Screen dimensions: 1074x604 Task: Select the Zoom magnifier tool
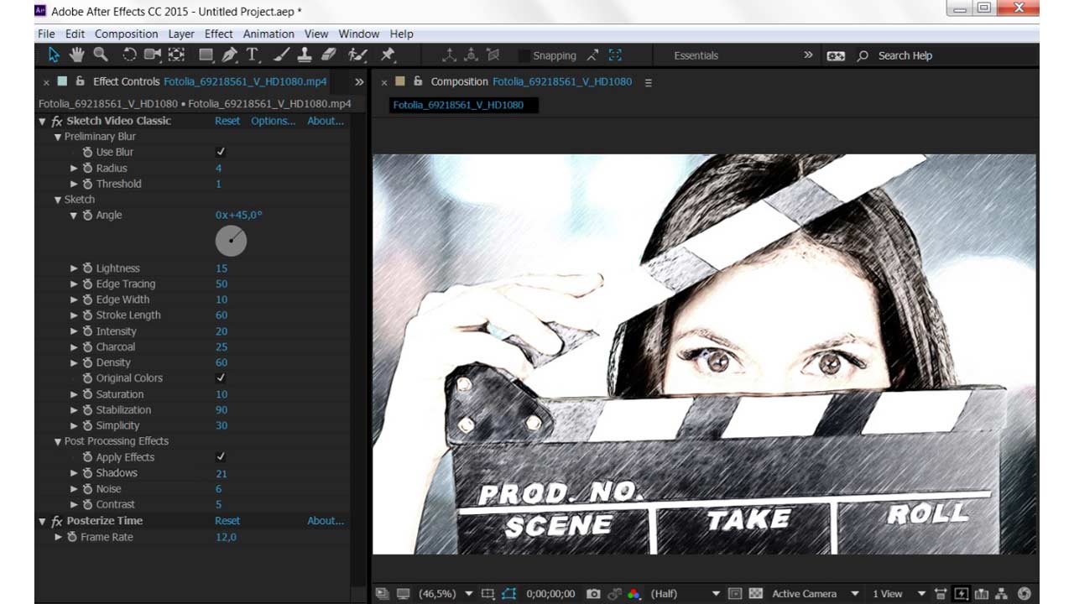101,55
